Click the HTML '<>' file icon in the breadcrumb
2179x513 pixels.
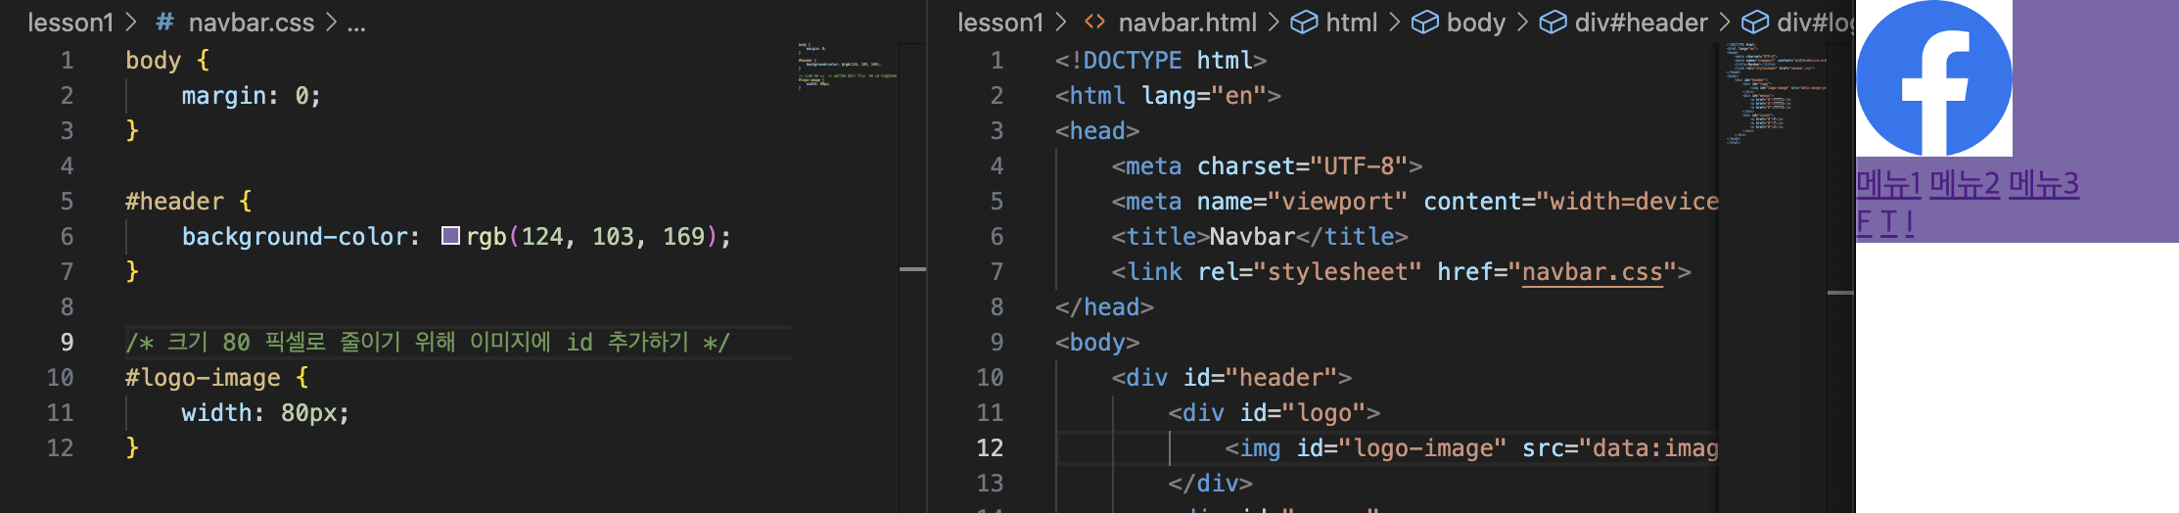click(1094, 22)
